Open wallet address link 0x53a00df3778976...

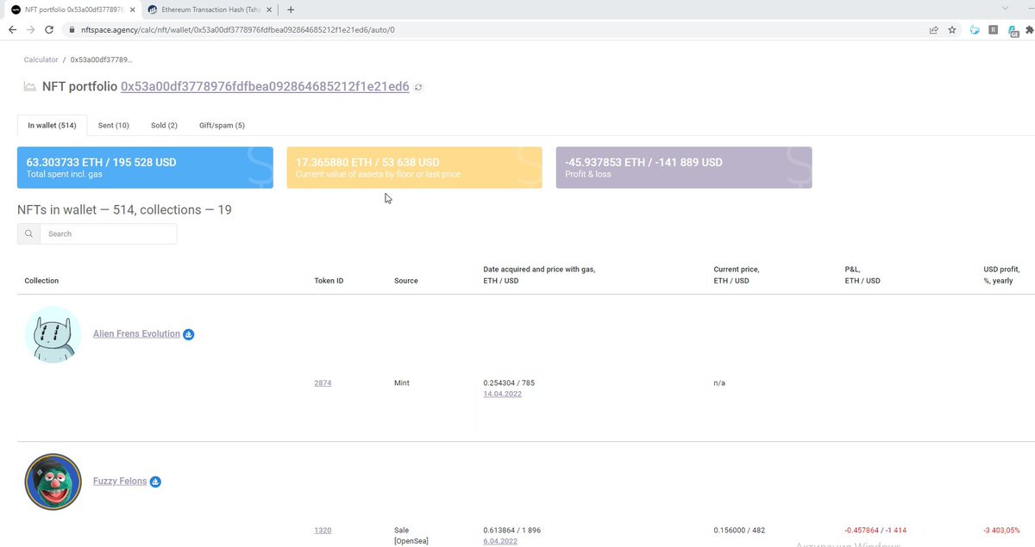(x=264, y=86)
